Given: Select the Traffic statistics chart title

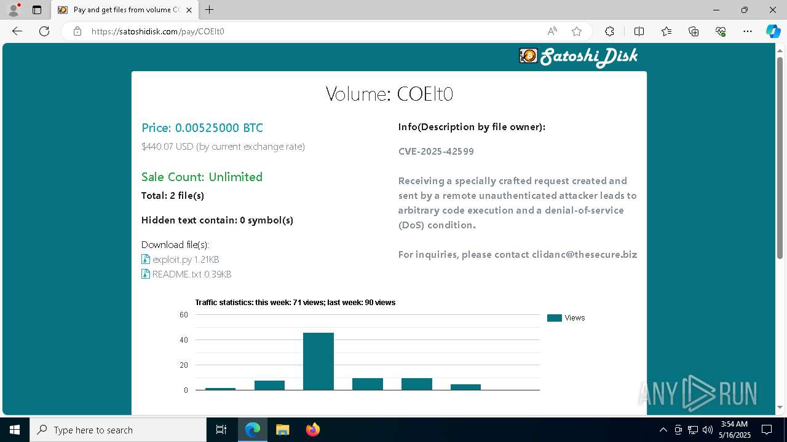Looking at the screenshot, I should (295, 303).
